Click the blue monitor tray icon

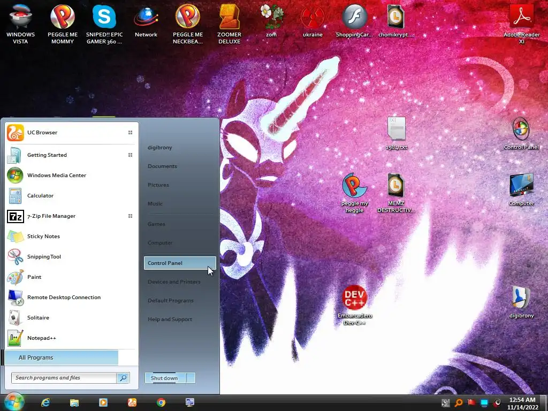tap(484, 403)
